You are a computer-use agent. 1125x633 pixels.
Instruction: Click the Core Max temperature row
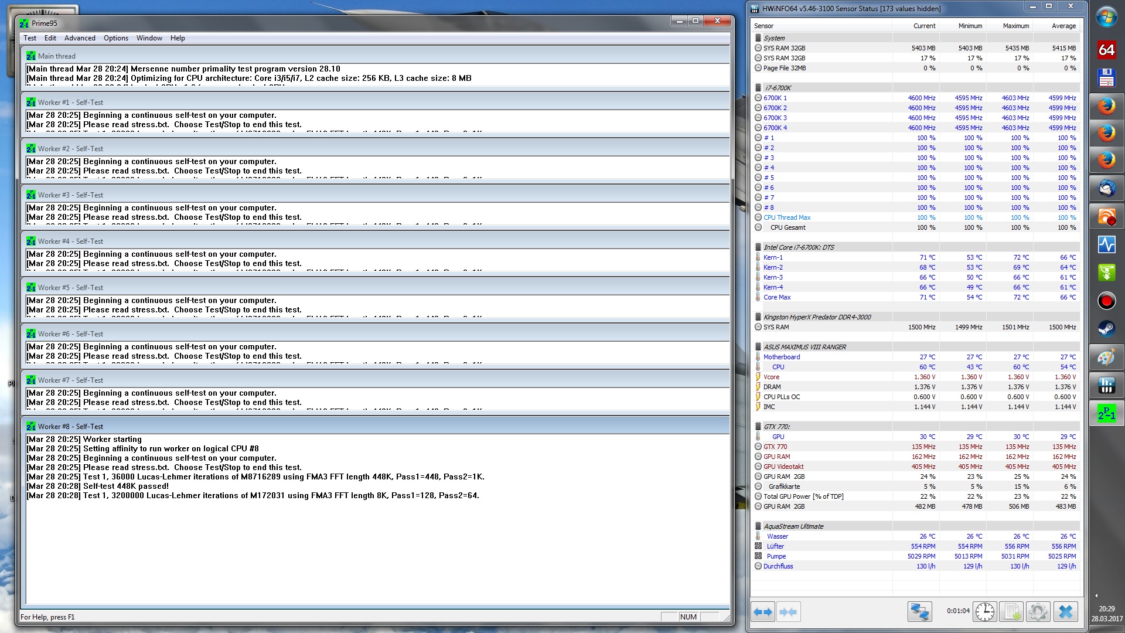pos(777,297)
